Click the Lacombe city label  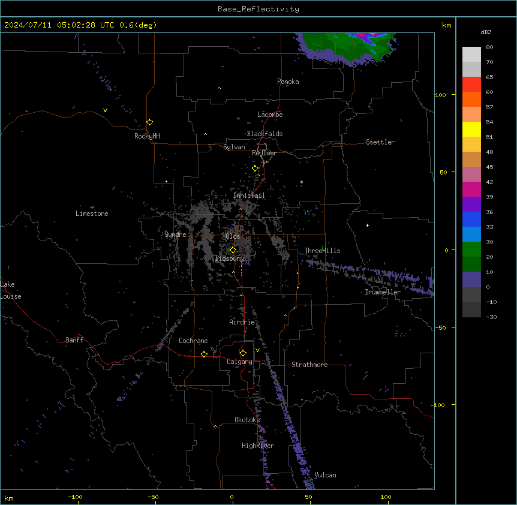270,115
